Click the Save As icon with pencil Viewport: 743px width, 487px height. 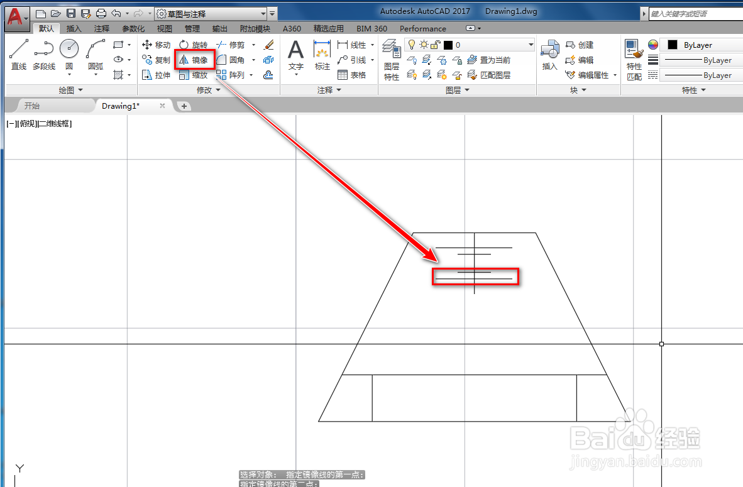point(85,14)
